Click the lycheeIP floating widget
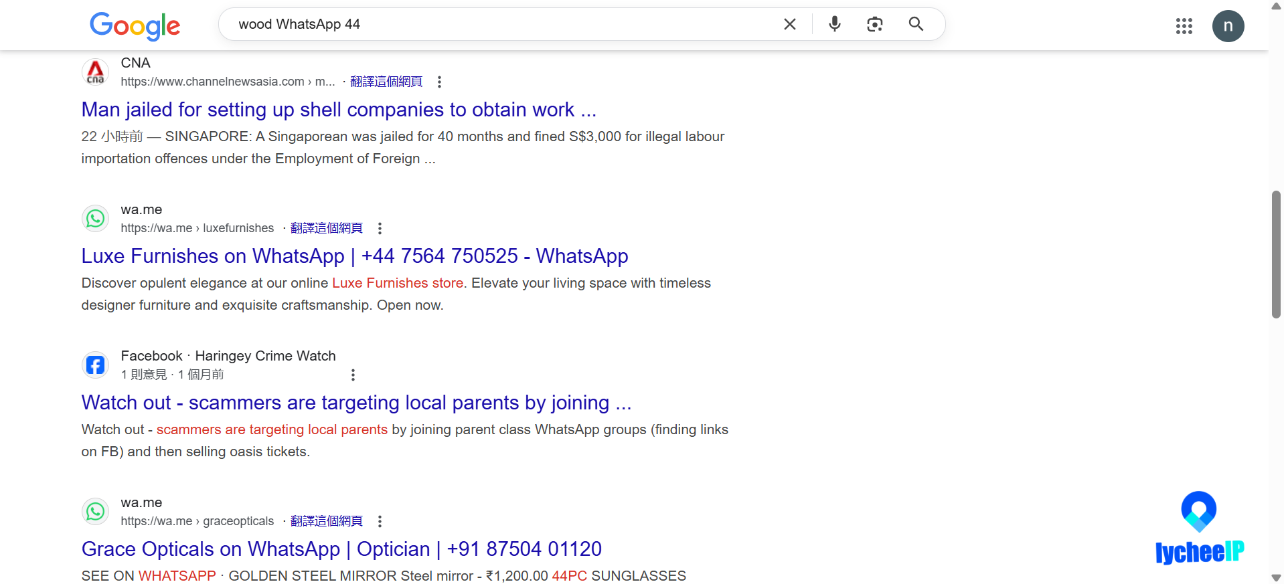Image resolution: width=1284 pixels, height=584 pixels. 1199,528
